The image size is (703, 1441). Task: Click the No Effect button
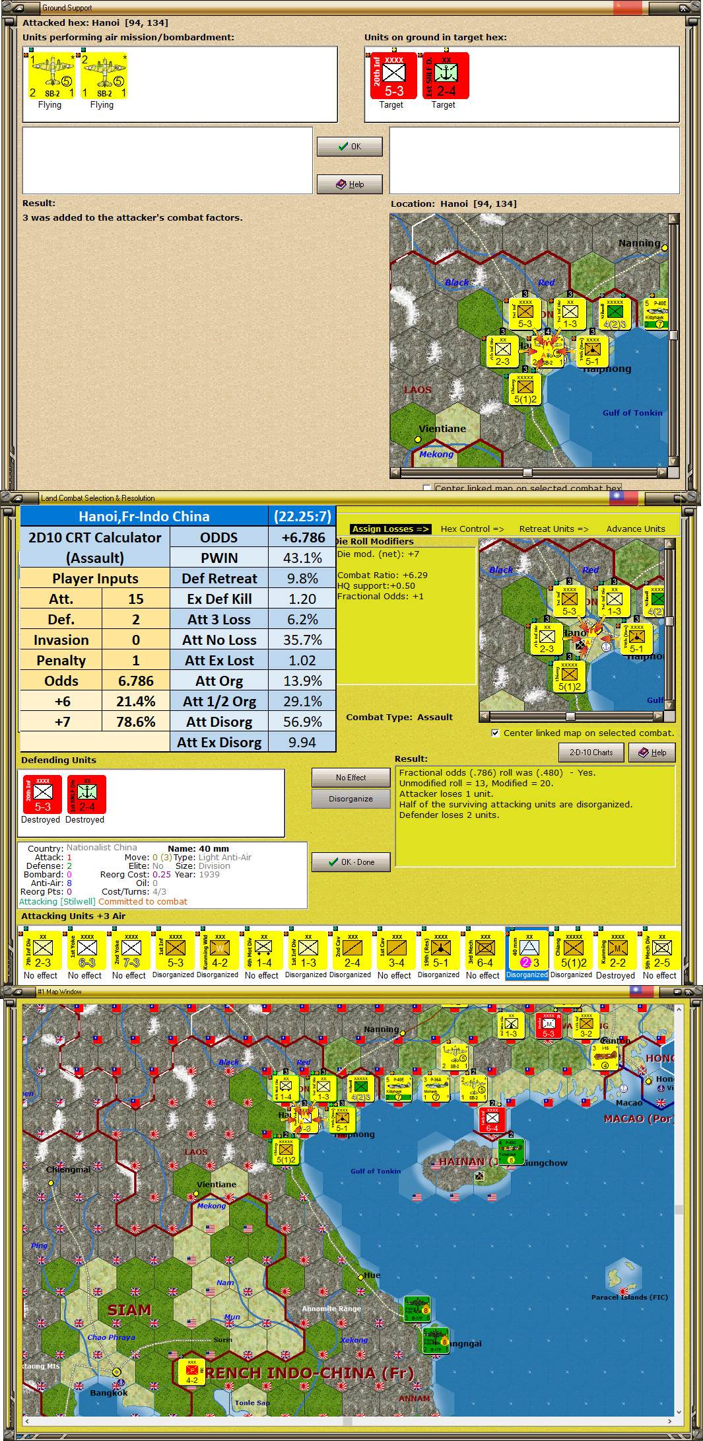click(x=351, y=778)
